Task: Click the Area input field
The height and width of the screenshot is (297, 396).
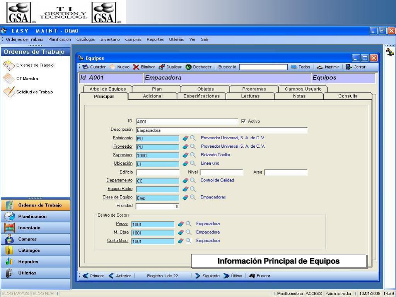Action: coord(286,172)
